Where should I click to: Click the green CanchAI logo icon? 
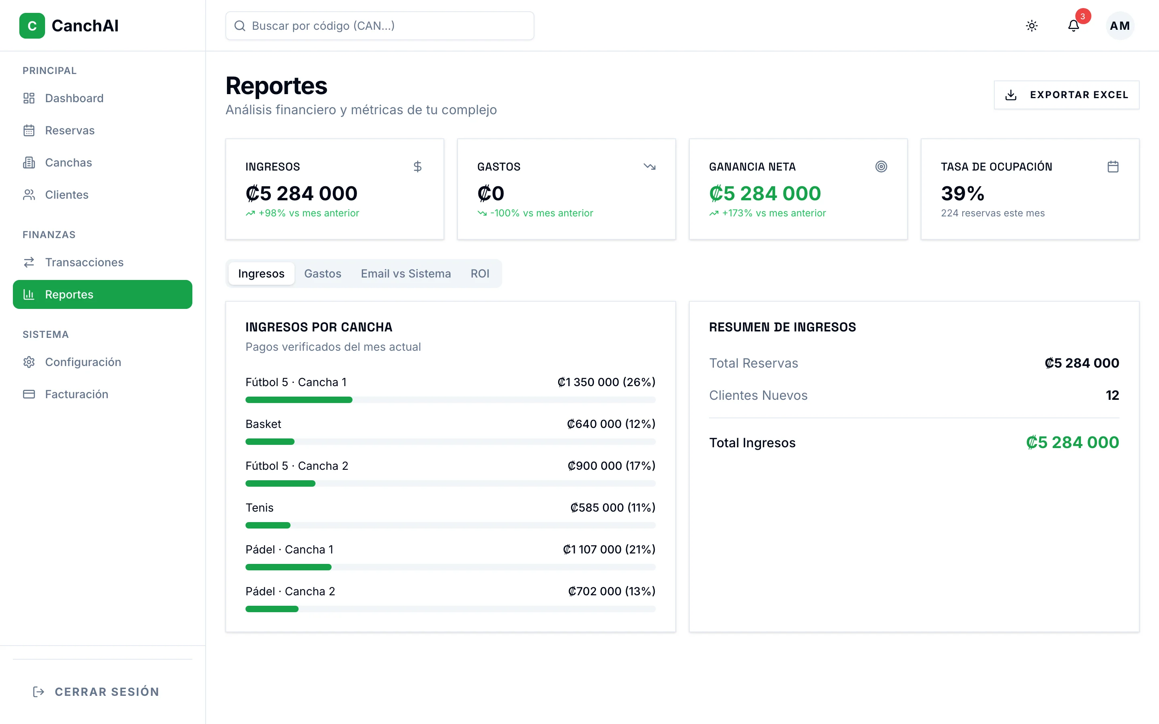coord(32,26)
